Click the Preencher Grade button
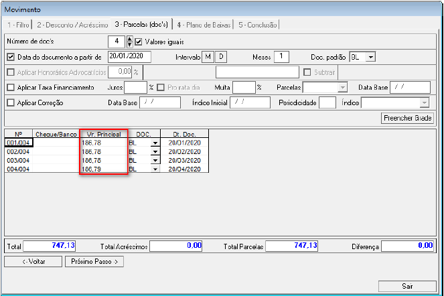The width and height of the screenshot is (444, 296). tap(407, 118)
